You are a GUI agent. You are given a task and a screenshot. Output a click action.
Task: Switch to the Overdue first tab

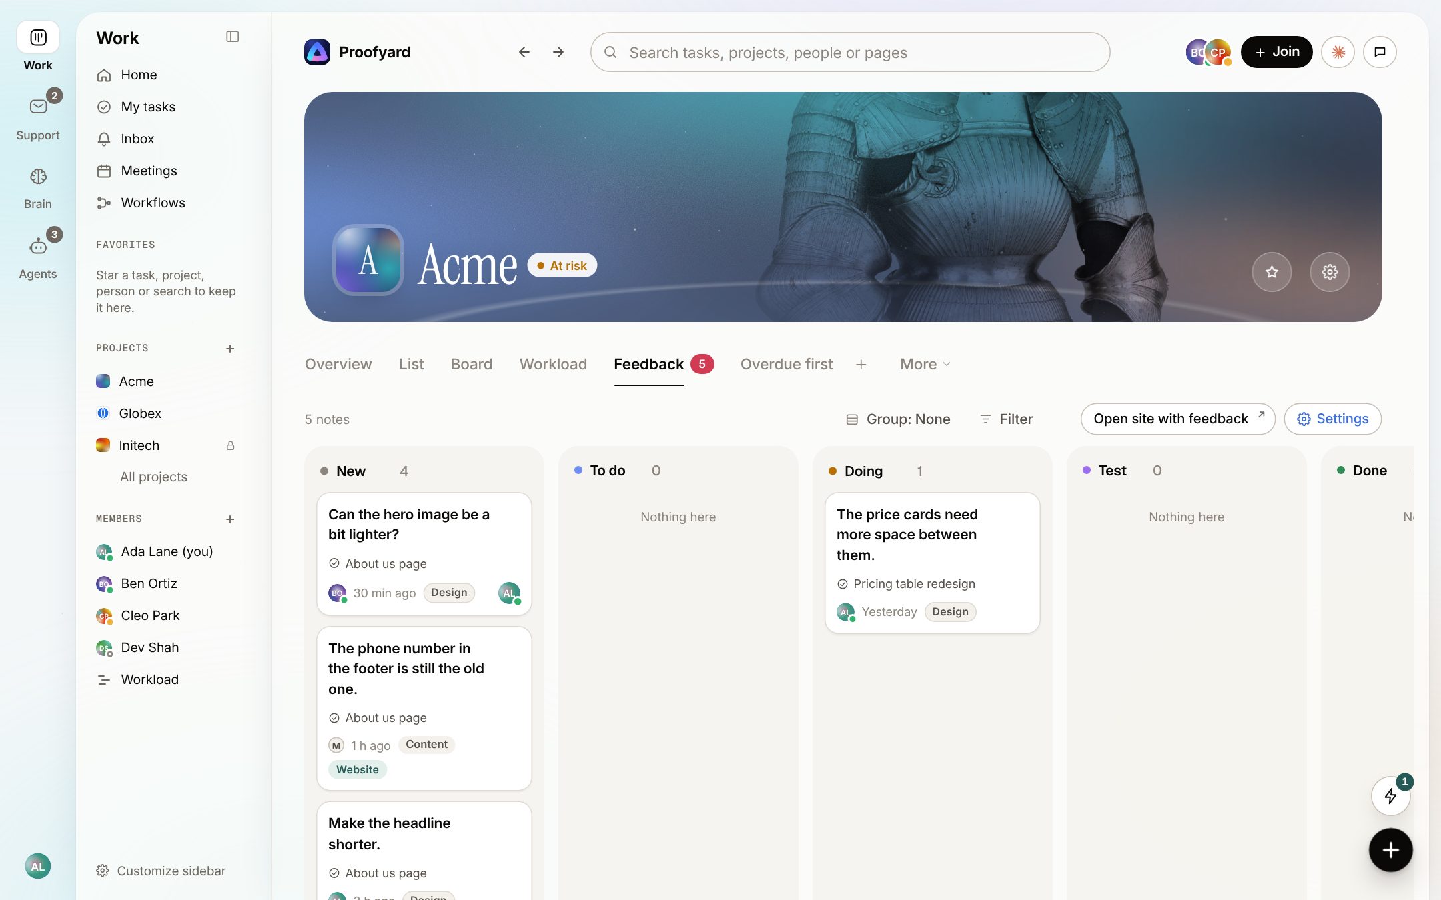787,365
